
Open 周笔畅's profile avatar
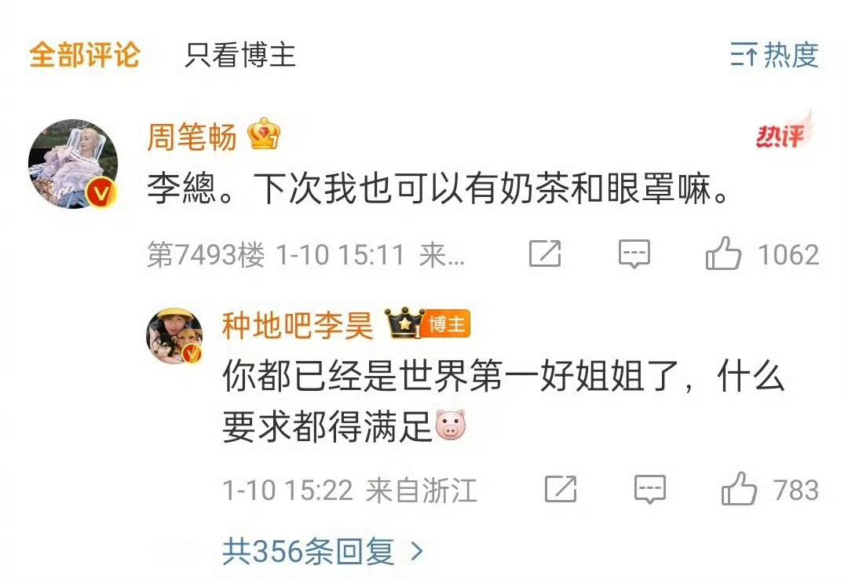tap(73, 164)
